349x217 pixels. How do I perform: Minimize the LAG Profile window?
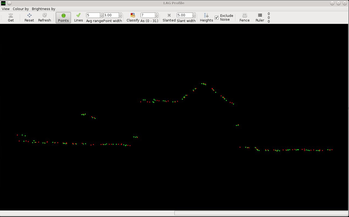click(332, 3)
